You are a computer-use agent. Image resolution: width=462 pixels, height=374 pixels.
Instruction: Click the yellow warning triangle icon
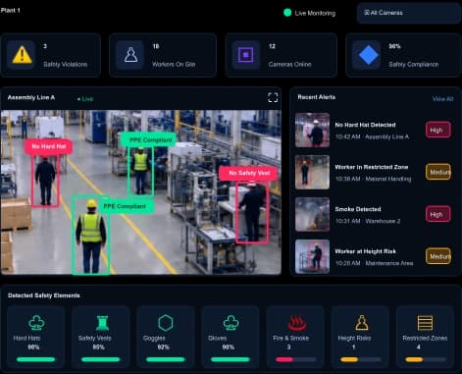point(22,54)
